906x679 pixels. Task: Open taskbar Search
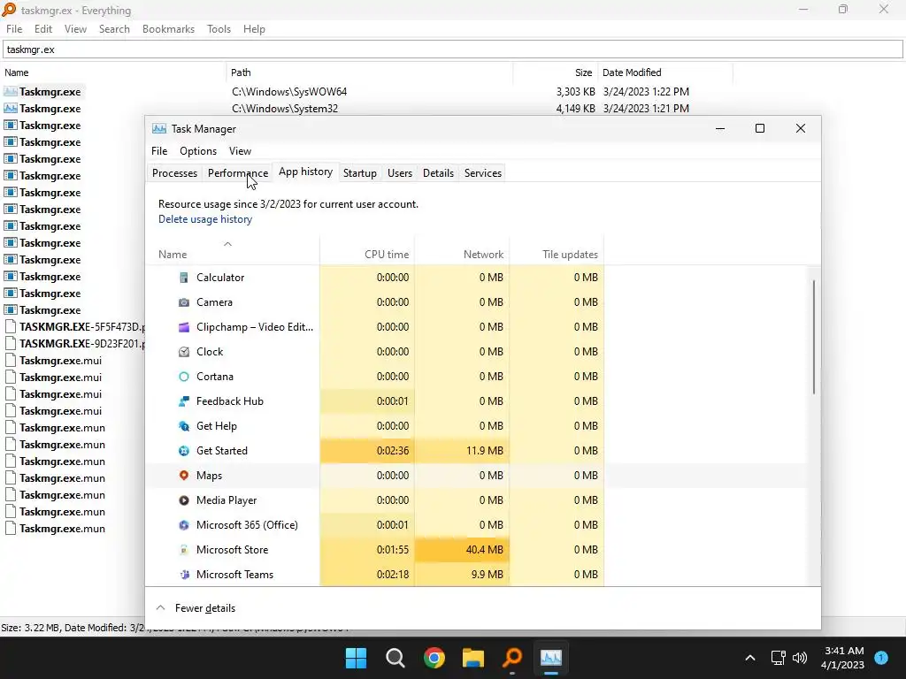pyautogui.click(x=395, y=658)
